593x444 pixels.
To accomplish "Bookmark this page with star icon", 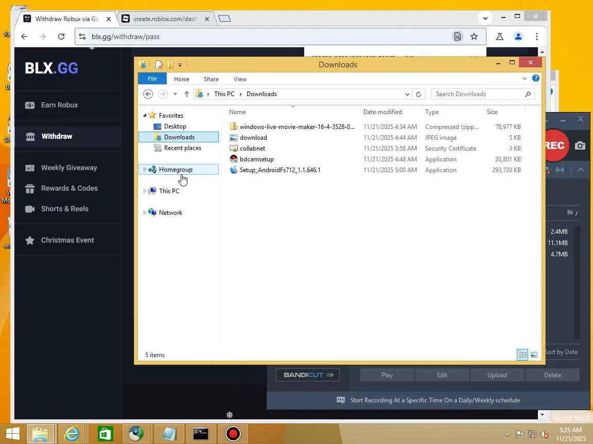I will tap(474, 36).
